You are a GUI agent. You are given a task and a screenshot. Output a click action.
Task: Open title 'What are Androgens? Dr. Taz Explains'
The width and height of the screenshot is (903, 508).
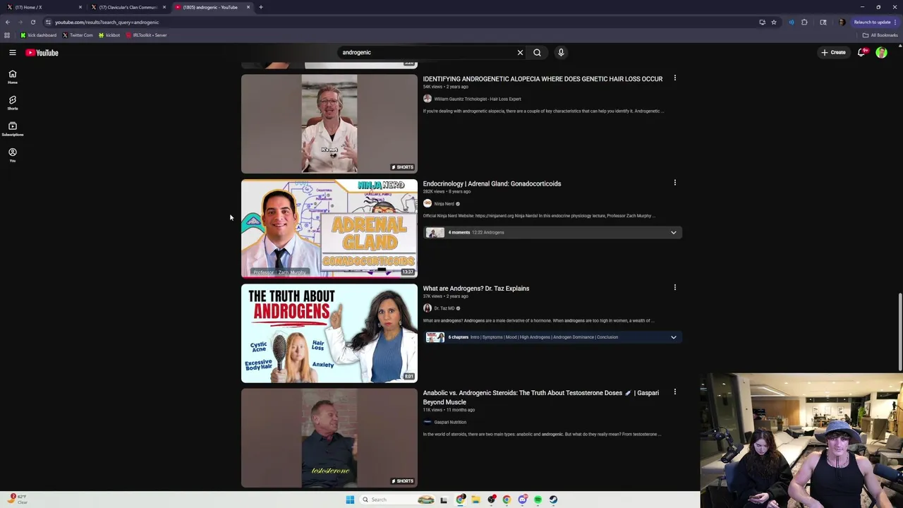(475, 288)
